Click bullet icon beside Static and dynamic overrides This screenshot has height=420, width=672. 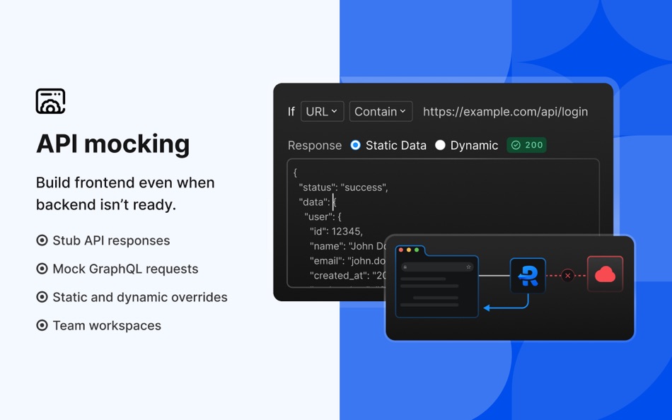(x=42, y=297)
